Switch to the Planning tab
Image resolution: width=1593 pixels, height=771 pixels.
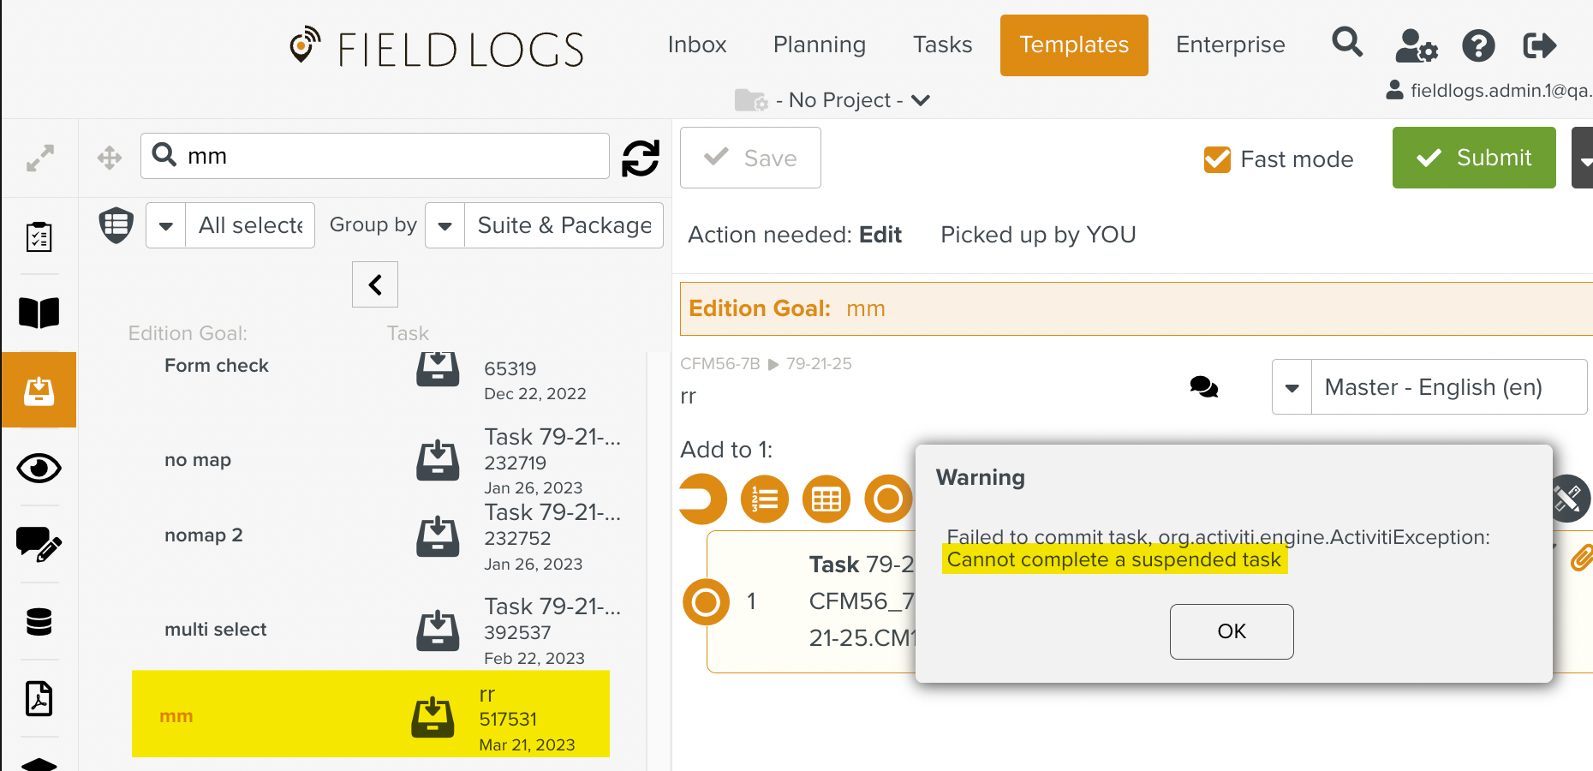819,45
